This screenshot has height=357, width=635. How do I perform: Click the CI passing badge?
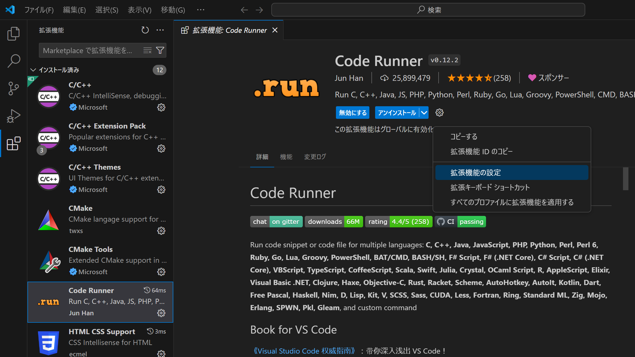coord(460,222)
